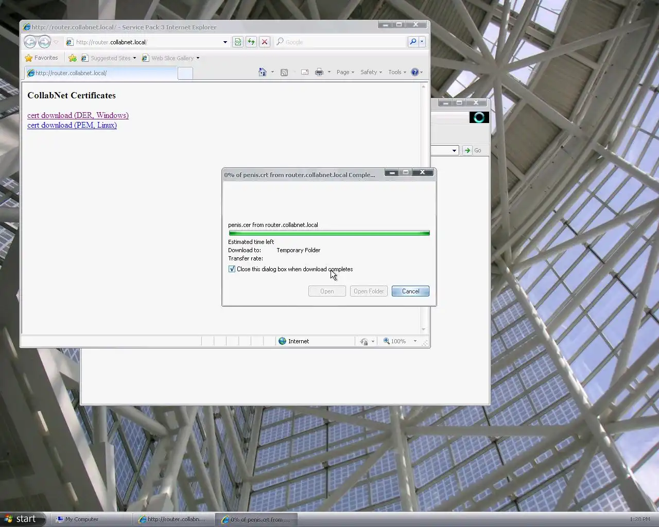Toggle Compatibility View broken-page icon
This screenshot has width=659, height=527.
point(238,42)
